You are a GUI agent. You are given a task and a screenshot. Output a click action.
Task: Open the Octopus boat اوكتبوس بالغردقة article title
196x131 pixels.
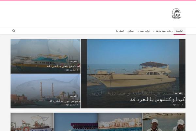click(158, 100)
